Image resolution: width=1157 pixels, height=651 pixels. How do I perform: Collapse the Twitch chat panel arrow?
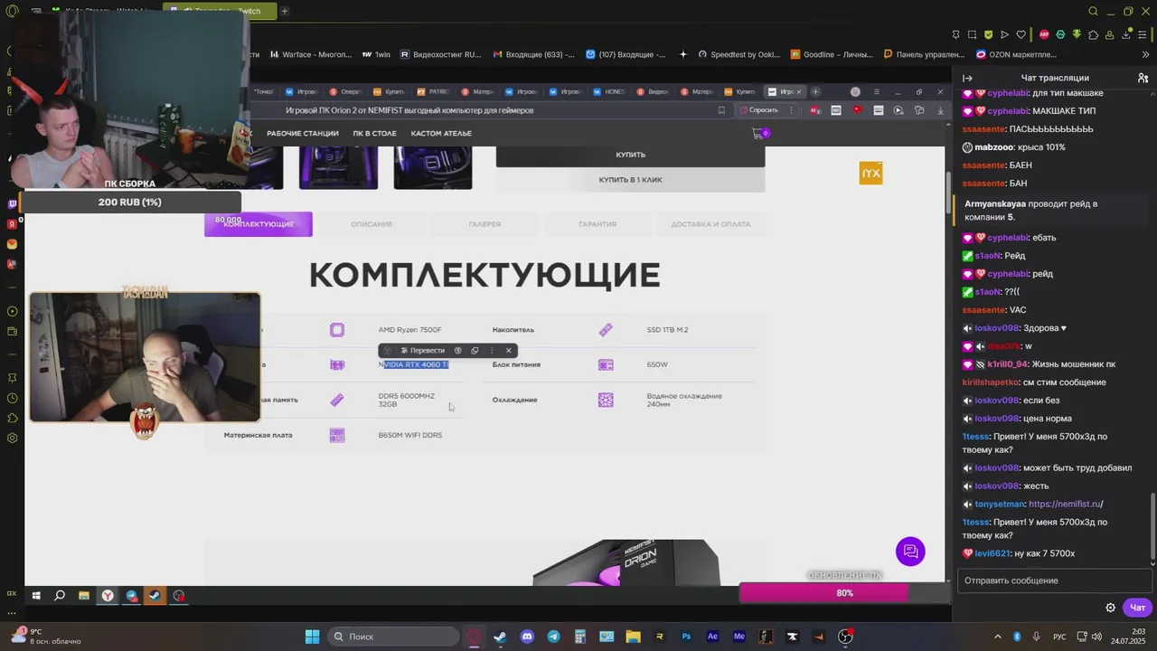[967, 78]
